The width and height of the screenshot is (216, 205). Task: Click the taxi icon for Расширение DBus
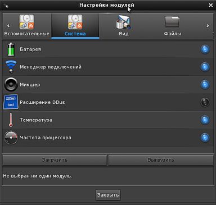[x=11, y=102]
